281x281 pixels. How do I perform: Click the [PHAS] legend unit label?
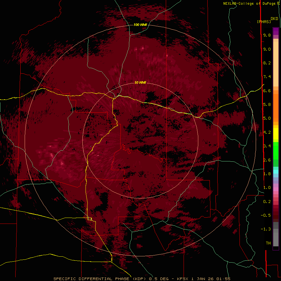click(264, 22)
